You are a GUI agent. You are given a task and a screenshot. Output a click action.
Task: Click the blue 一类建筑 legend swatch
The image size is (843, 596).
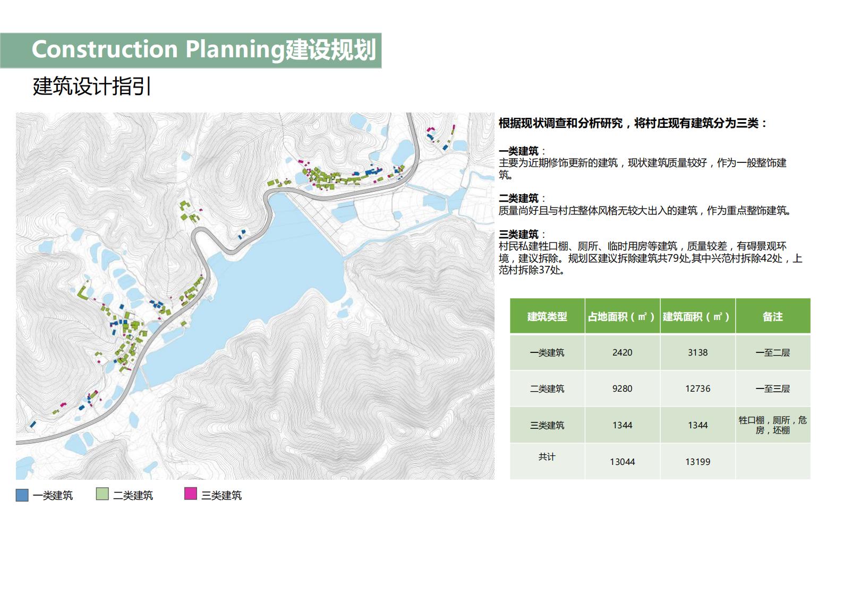click(x=22, y=495)
